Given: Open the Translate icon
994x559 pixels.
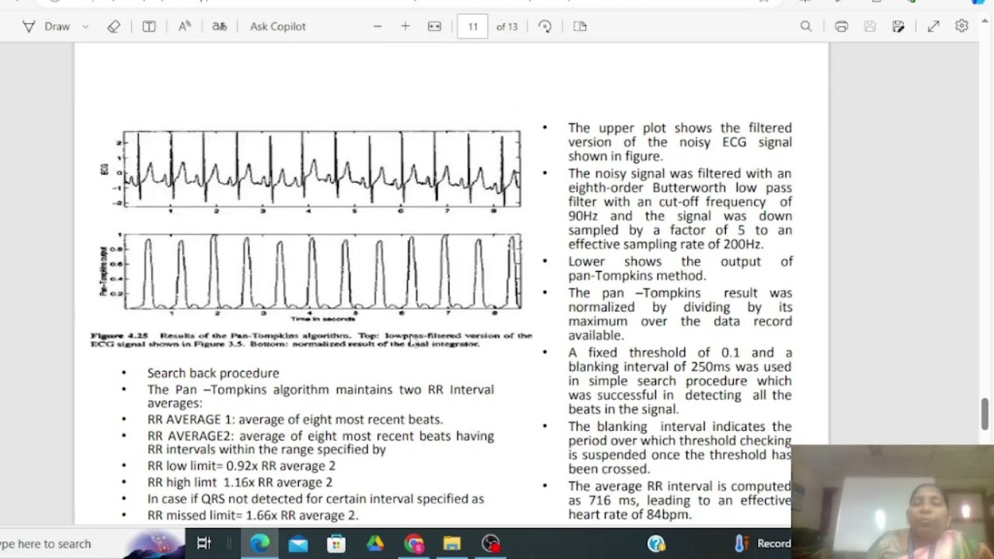Looking at the screenshot, I should 220,26.
